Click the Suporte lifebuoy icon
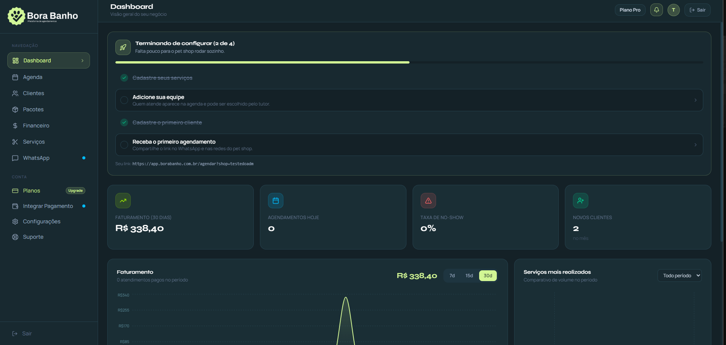The height and width of the screenshot is (345, 726). [15, 237]
